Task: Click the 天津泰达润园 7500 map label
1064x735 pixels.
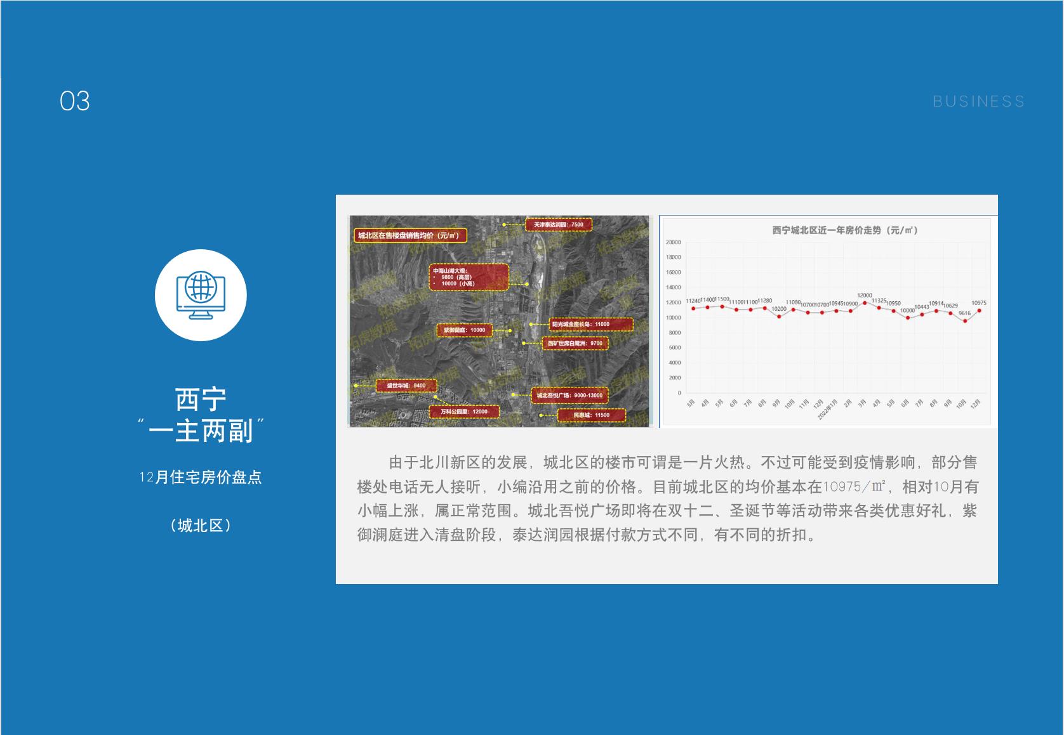Action: click(558, 224)
